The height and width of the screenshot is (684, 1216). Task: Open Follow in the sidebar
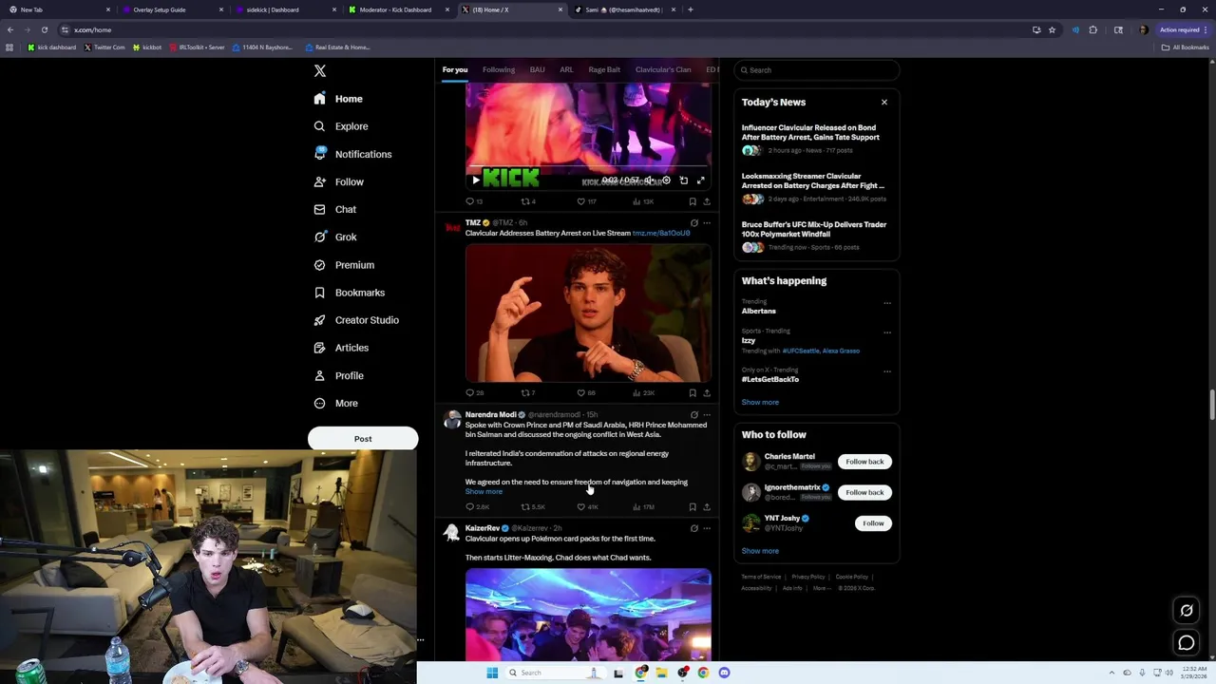338,181
